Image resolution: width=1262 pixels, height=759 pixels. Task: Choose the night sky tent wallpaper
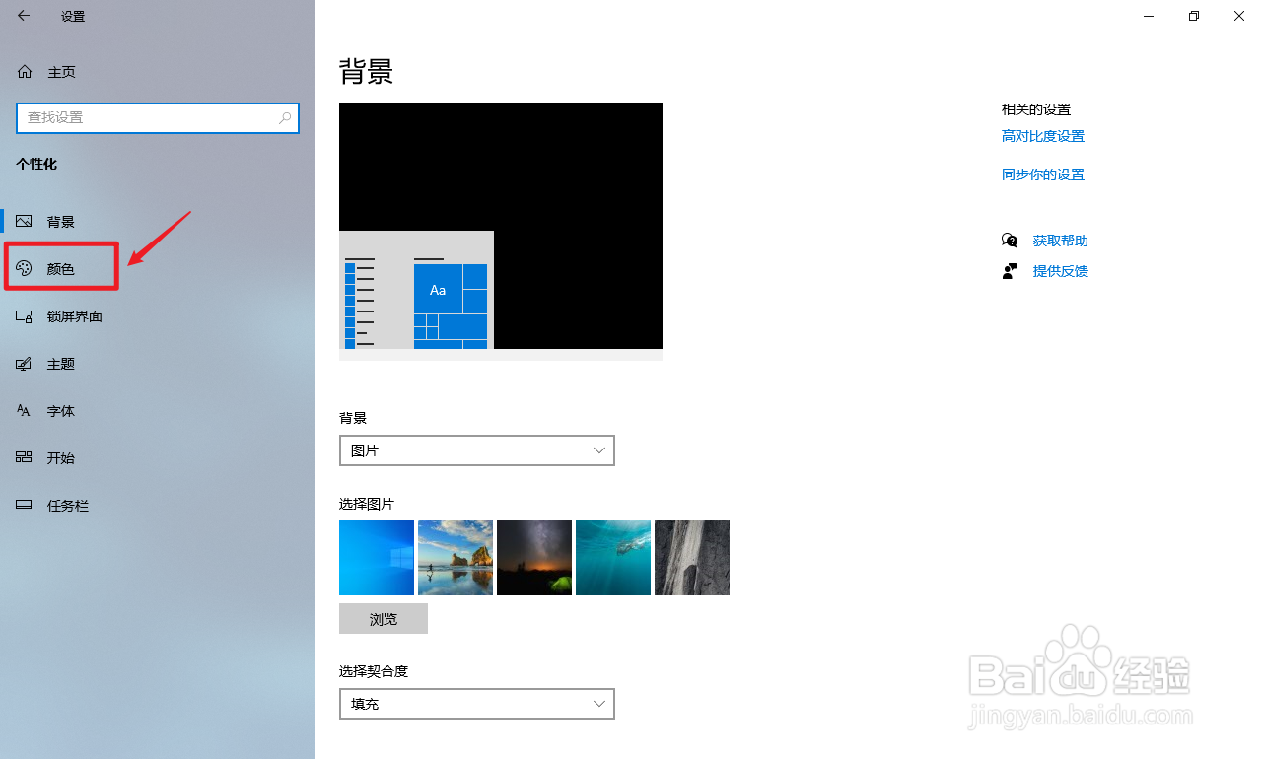(534, 558)
